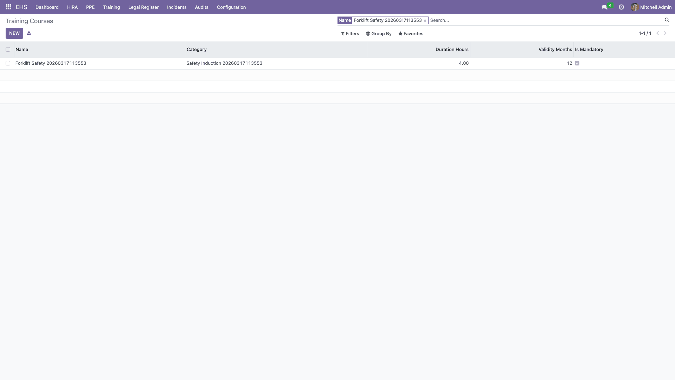The image size is (675, 380).
Task: Expand the Filters dropdown
Action: 350,34
